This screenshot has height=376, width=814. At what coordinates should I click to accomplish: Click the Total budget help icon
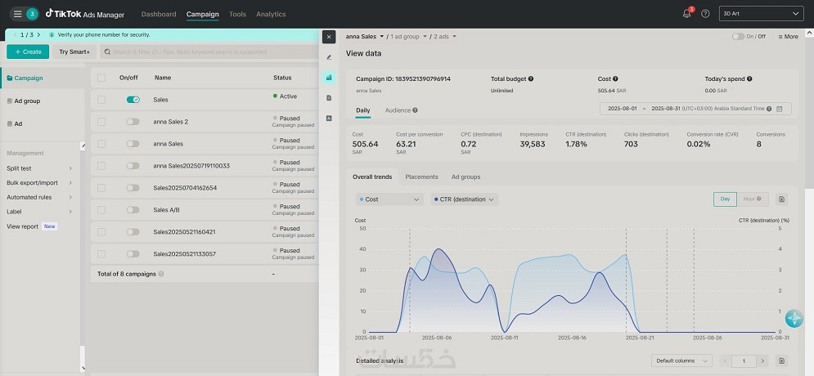click(x=531, y=78)
